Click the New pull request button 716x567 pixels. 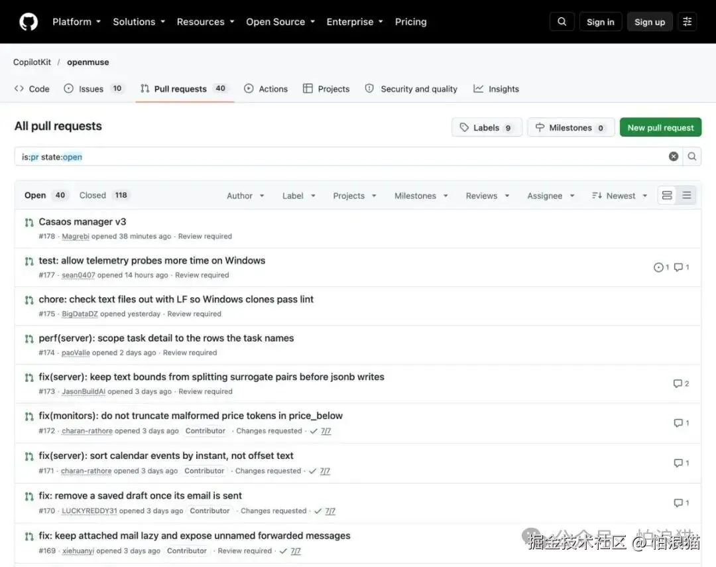click(660, 127)
